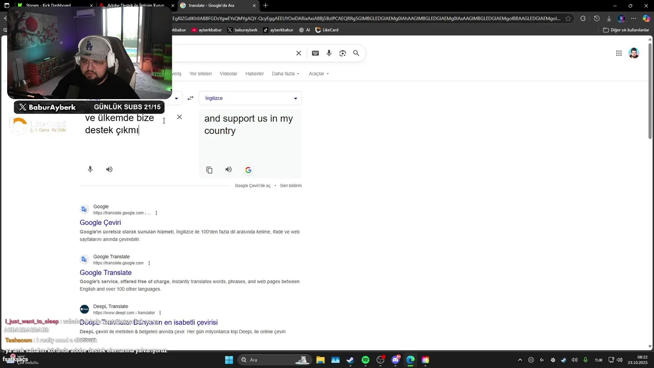Open Spotify from the taskbar
The width and height of the screenshot is (654, 368).
click(x=365, y=360)
